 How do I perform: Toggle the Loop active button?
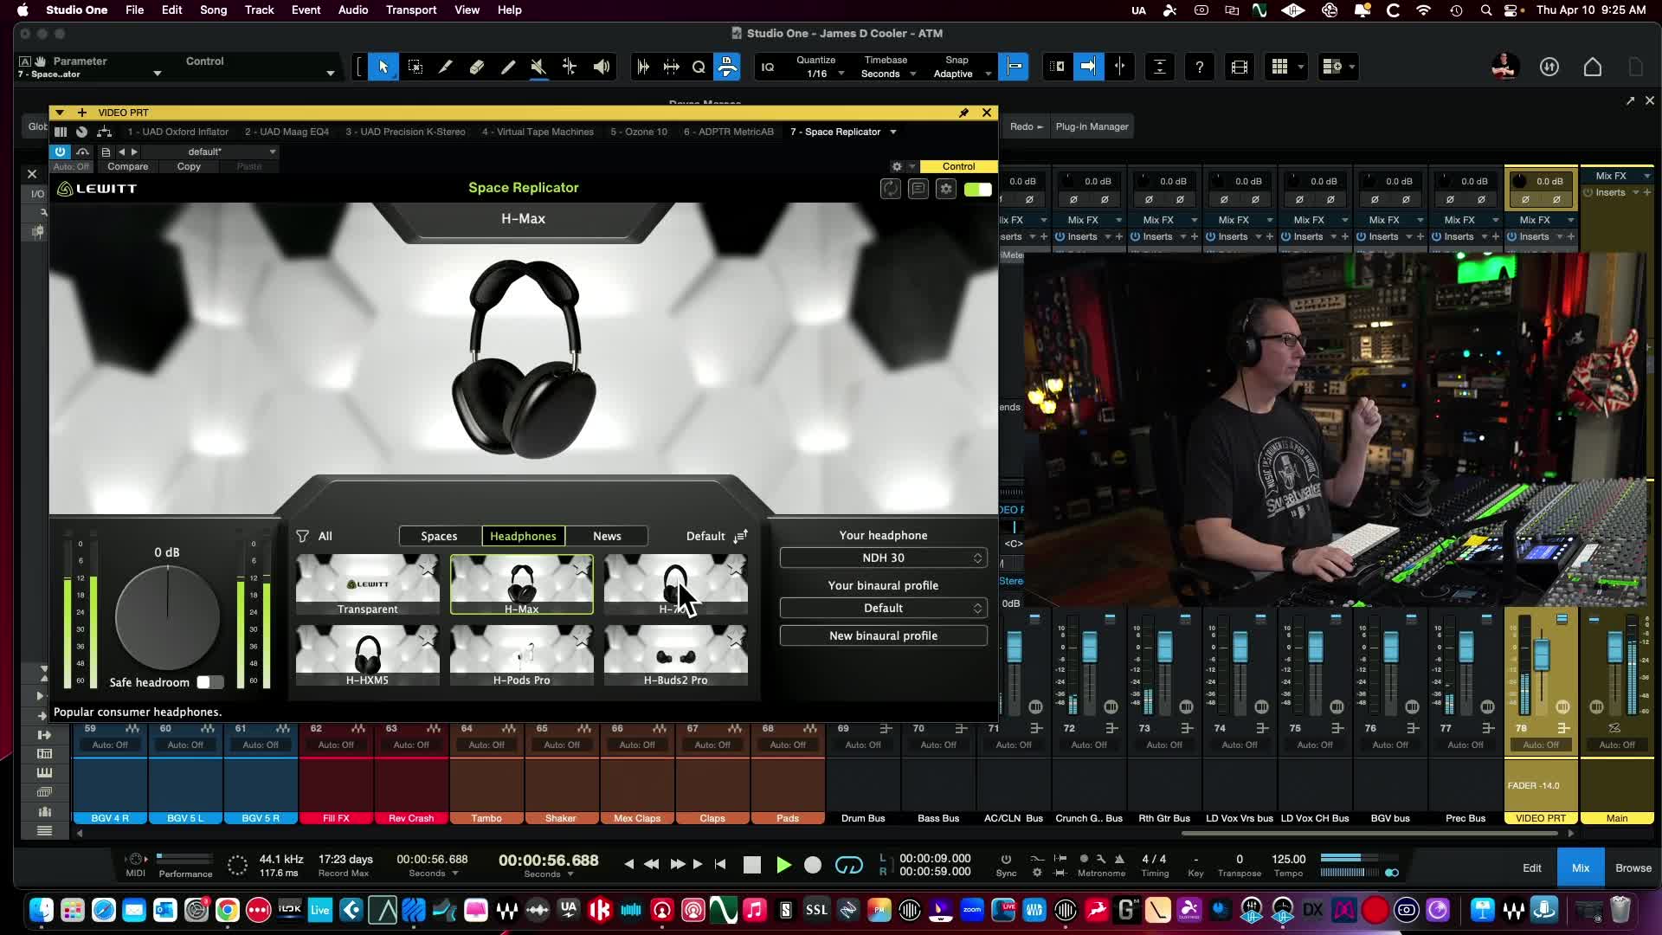[x=849, y=865]
